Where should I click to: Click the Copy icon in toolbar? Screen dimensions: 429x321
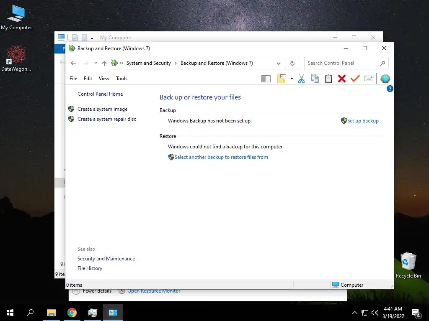[315, 79]
